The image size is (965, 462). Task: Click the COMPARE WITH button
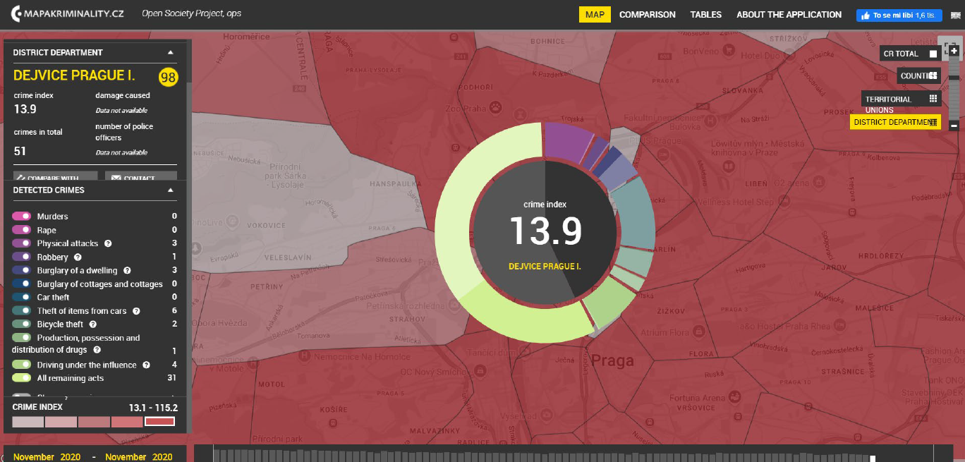click(x=56, y=176)
